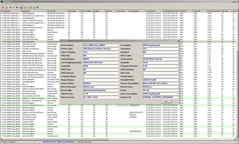
Task: Click the Serial Number field showing 88451
Action: click(101, 59)
